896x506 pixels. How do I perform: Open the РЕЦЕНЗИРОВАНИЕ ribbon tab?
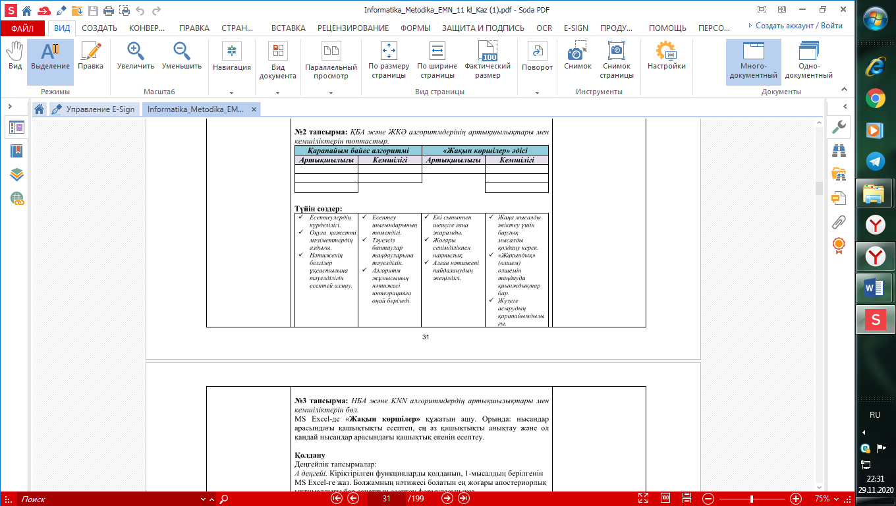[x=353, y=28]
